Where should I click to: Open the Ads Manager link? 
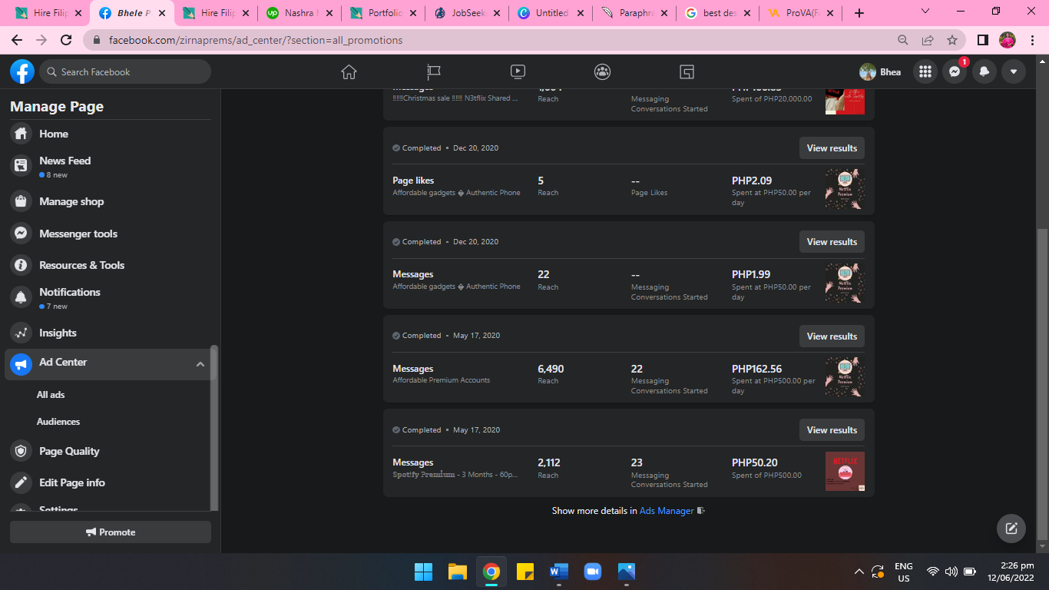(x=667, y=511)
